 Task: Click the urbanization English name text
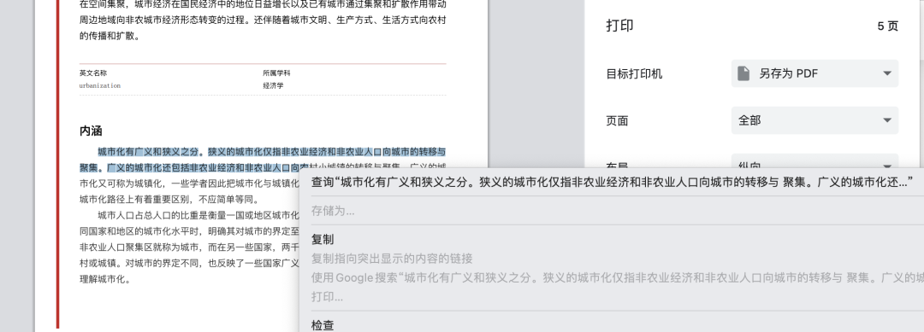pos(99,86)
